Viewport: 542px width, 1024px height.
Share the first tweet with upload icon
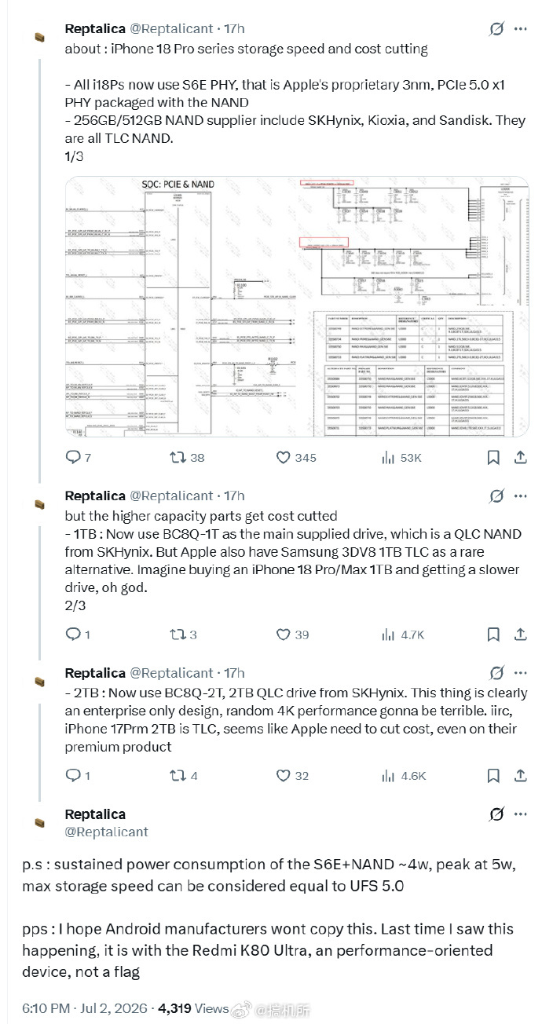[x=520, y=457]
